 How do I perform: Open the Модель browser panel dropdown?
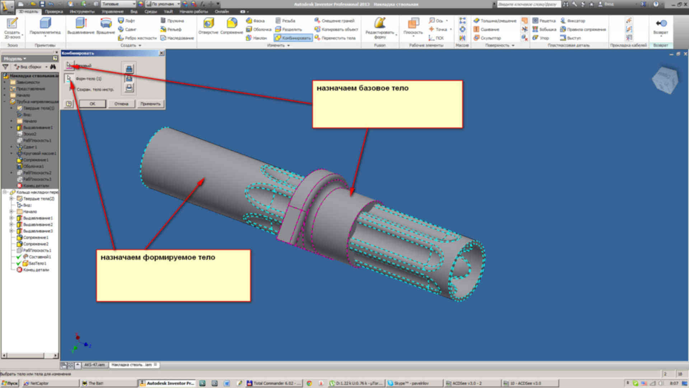click(15, 59)
